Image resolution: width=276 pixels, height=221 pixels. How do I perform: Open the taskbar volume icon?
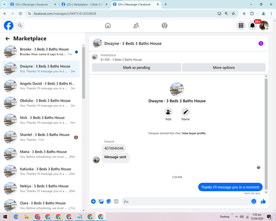[242, 217]
